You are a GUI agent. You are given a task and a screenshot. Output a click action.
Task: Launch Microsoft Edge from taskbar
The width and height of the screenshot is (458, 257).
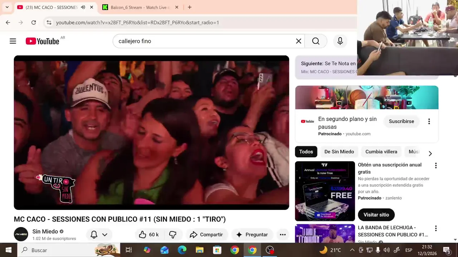(182, 250)
